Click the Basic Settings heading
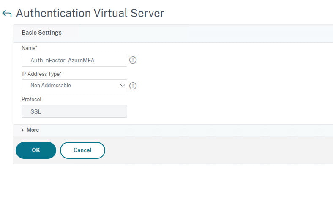Image resolution: width=333 pixels, height=197 pixels. point(41,33)
